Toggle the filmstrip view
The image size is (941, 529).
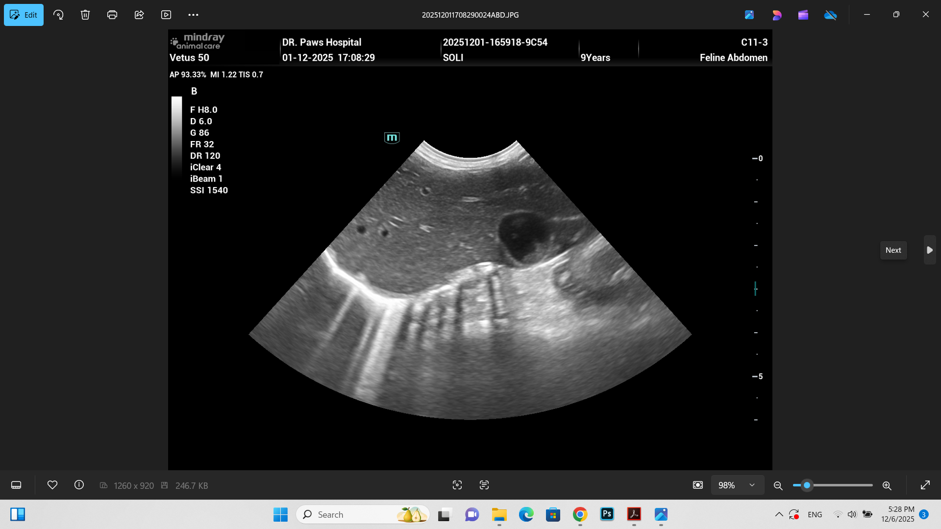pyautogui.click(x=16, y=485)
